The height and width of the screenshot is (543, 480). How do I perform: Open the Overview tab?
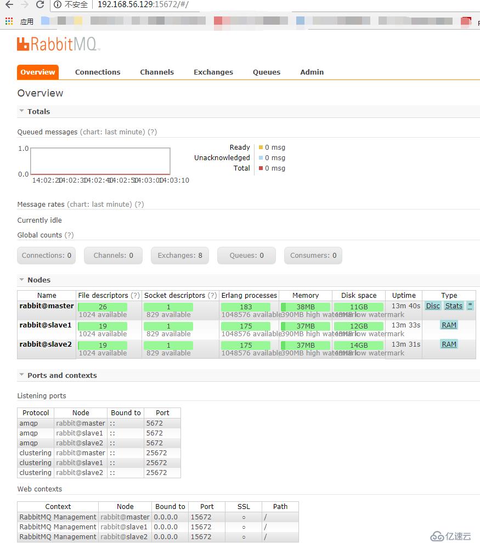pyautogui.click(x=38, y=72)
